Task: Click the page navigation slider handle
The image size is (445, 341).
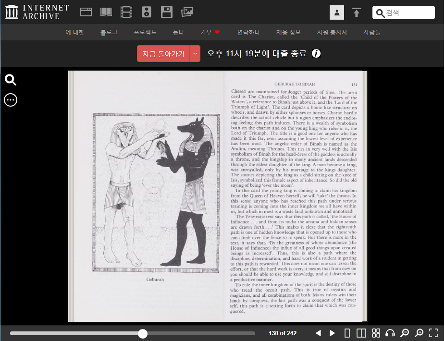Action: [x=143, y=333]
